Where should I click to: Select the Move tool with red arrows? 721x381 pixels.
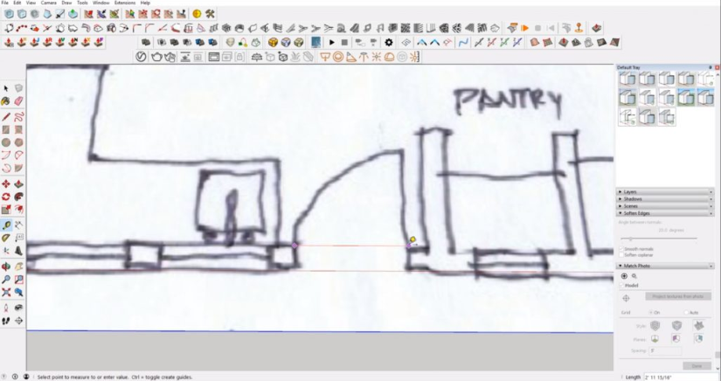point(6,184)
